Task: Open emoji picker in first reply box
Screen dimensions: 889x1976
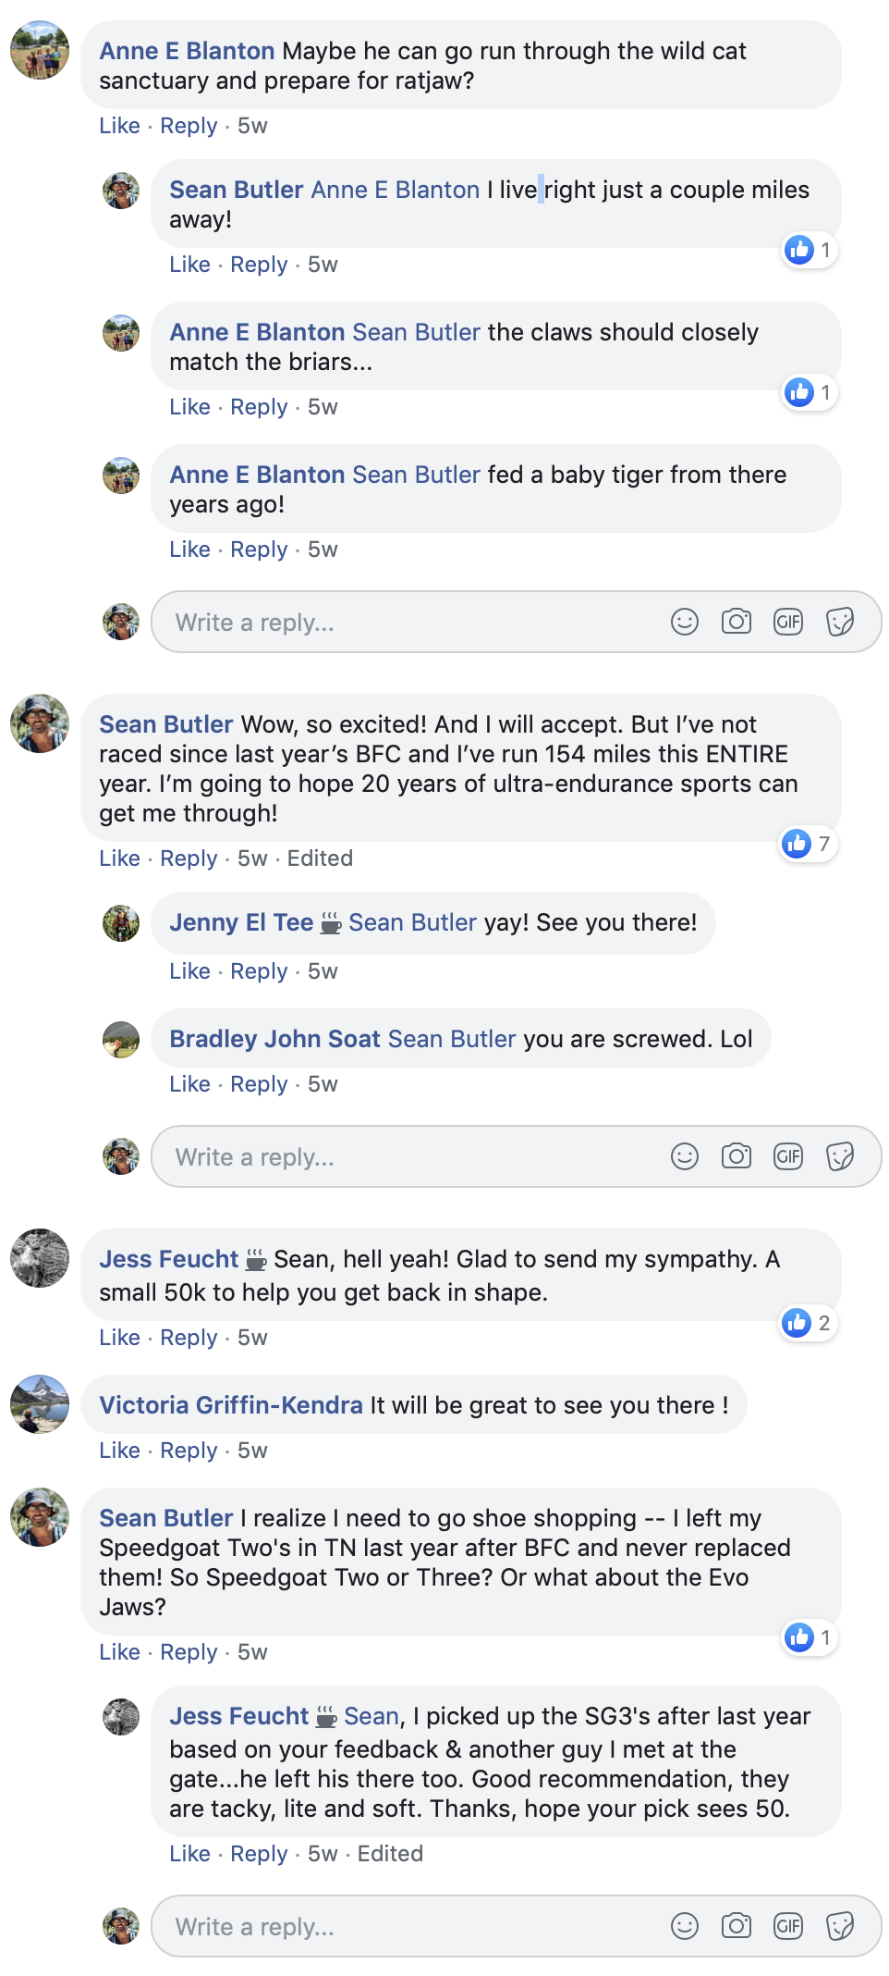Action: click(684, 622)
